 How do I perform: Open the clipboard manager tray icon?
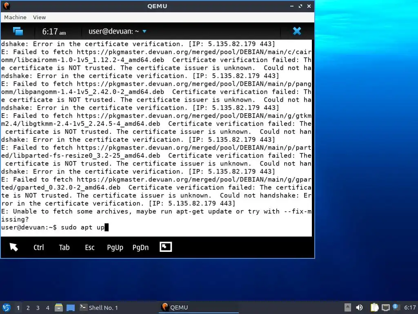coord(374,307)
